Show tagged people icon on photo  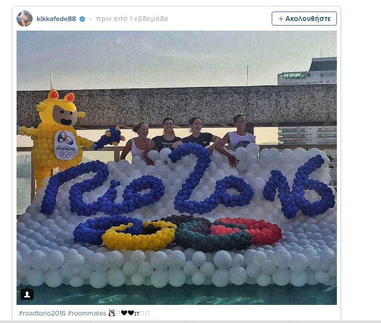tap(27, 294)
